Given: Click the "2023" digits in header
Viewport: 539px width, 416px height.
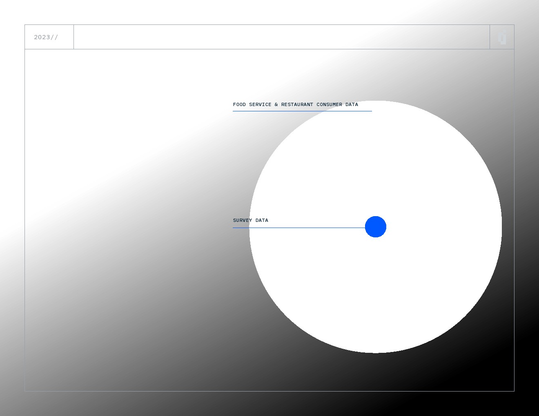Looking at the screenshot, I should (42, 37).
